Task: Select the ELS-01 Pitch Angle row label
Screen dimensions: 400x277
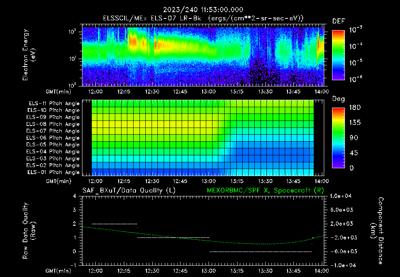Action: 54,172
